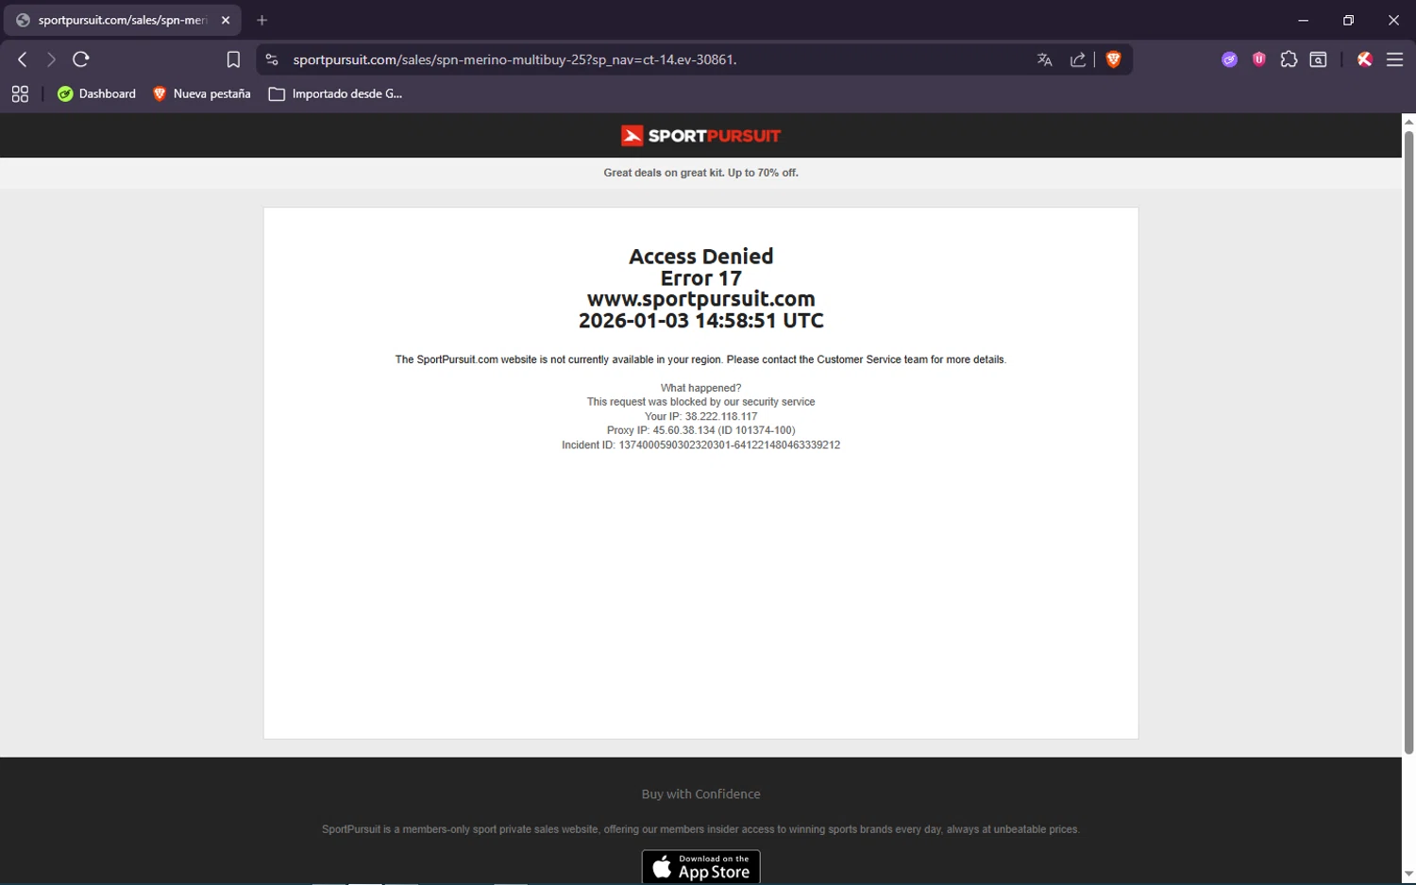
Task: Open the Extensions puzzle menu
Action: pos(1289,59)
